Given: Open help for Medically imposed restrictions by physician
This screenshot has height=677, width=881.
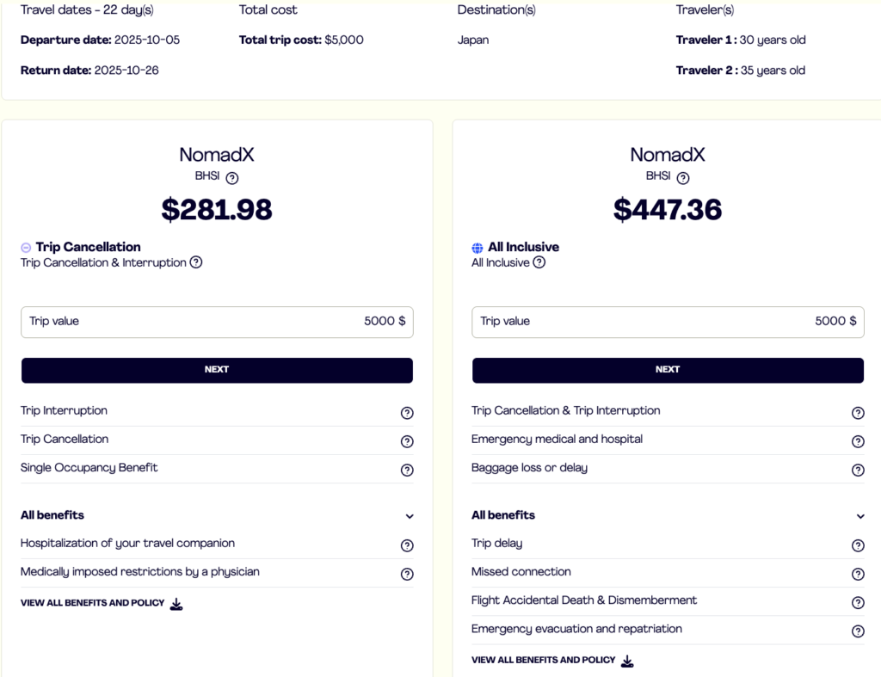Looking at the screenshot, I should pos(407,574).
